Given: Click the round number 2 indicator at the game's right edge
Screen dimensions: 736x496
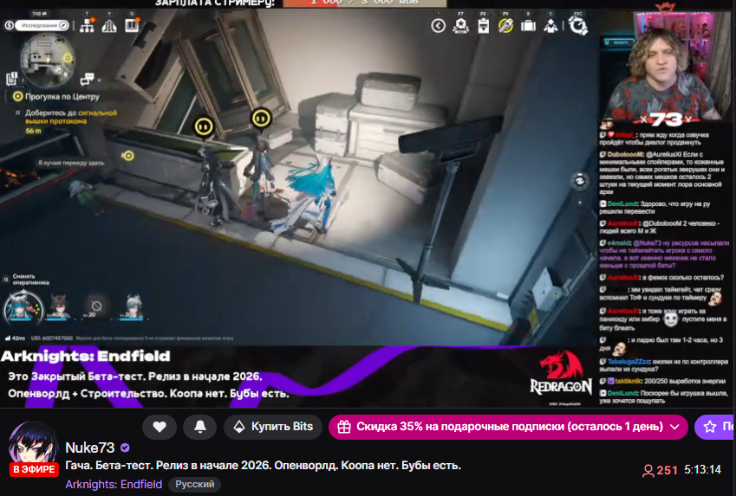Looking at the screenshot, I should (580, 181).
